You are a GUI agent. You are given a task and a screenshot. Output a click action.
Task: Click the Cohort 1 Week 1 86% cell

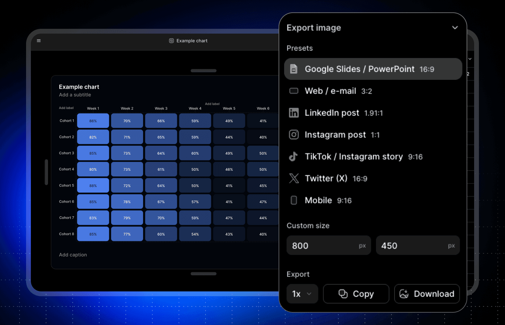[x=93, y=121]
